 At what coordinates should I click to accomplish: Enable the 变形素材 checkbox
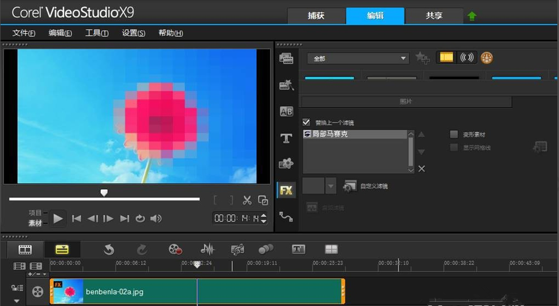[x=454, y=135]
